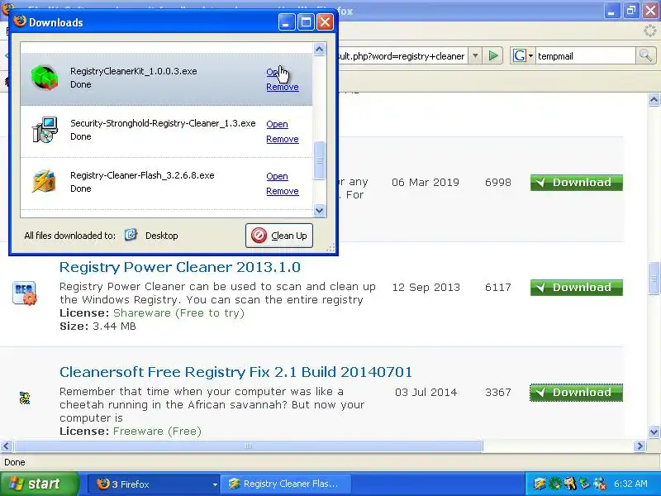Open the Google search engine dropdown

523,55
